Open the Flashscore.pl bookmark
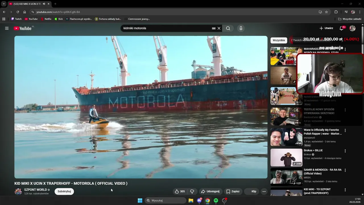The width and height of the screenshot is (364, 205). [79, 19]
